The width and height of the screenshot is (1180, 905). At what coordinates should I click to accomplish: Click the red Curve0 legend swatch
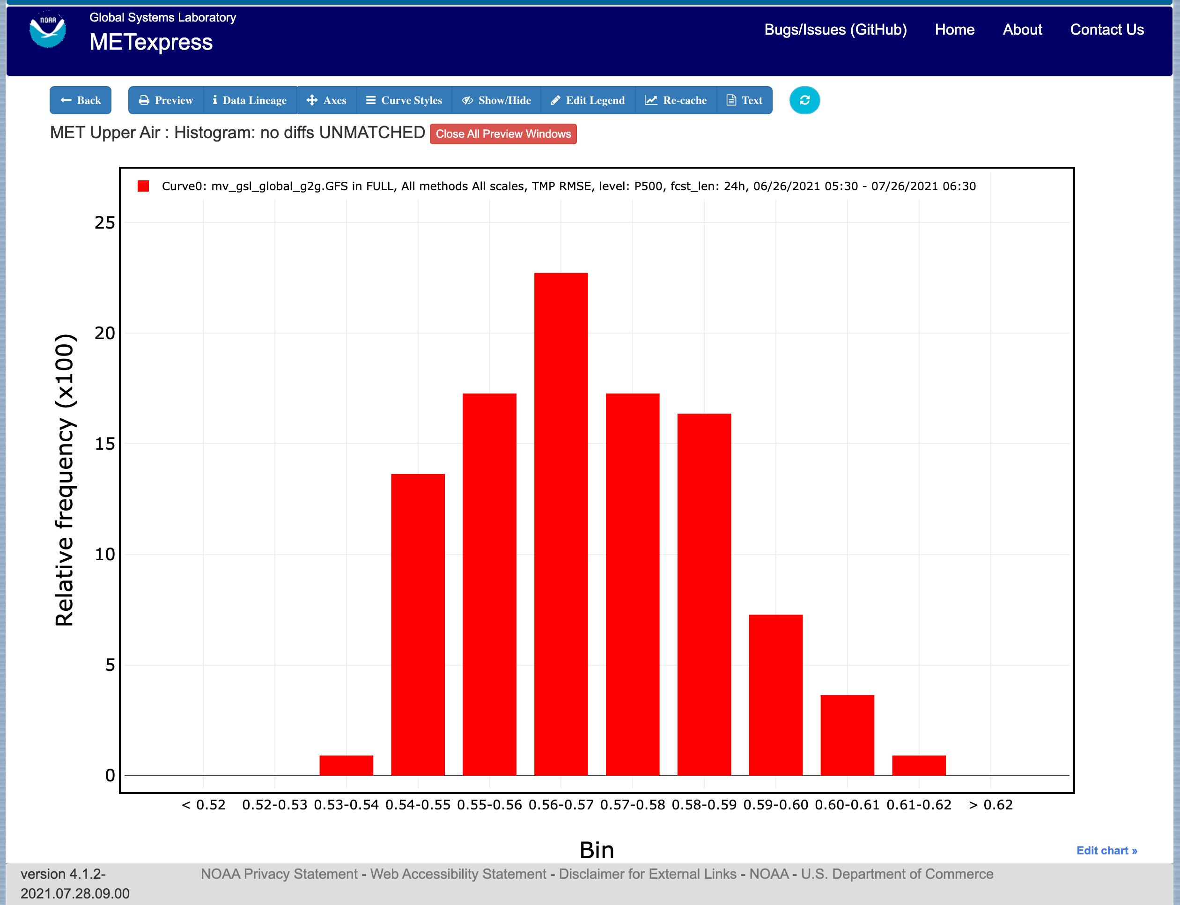pos(143,186)
